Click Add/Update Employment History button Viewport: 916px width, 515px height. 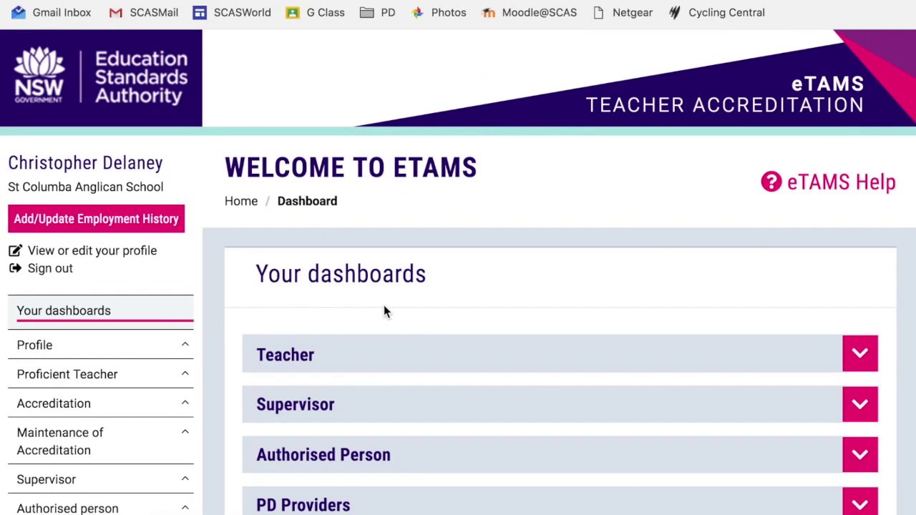96,219
